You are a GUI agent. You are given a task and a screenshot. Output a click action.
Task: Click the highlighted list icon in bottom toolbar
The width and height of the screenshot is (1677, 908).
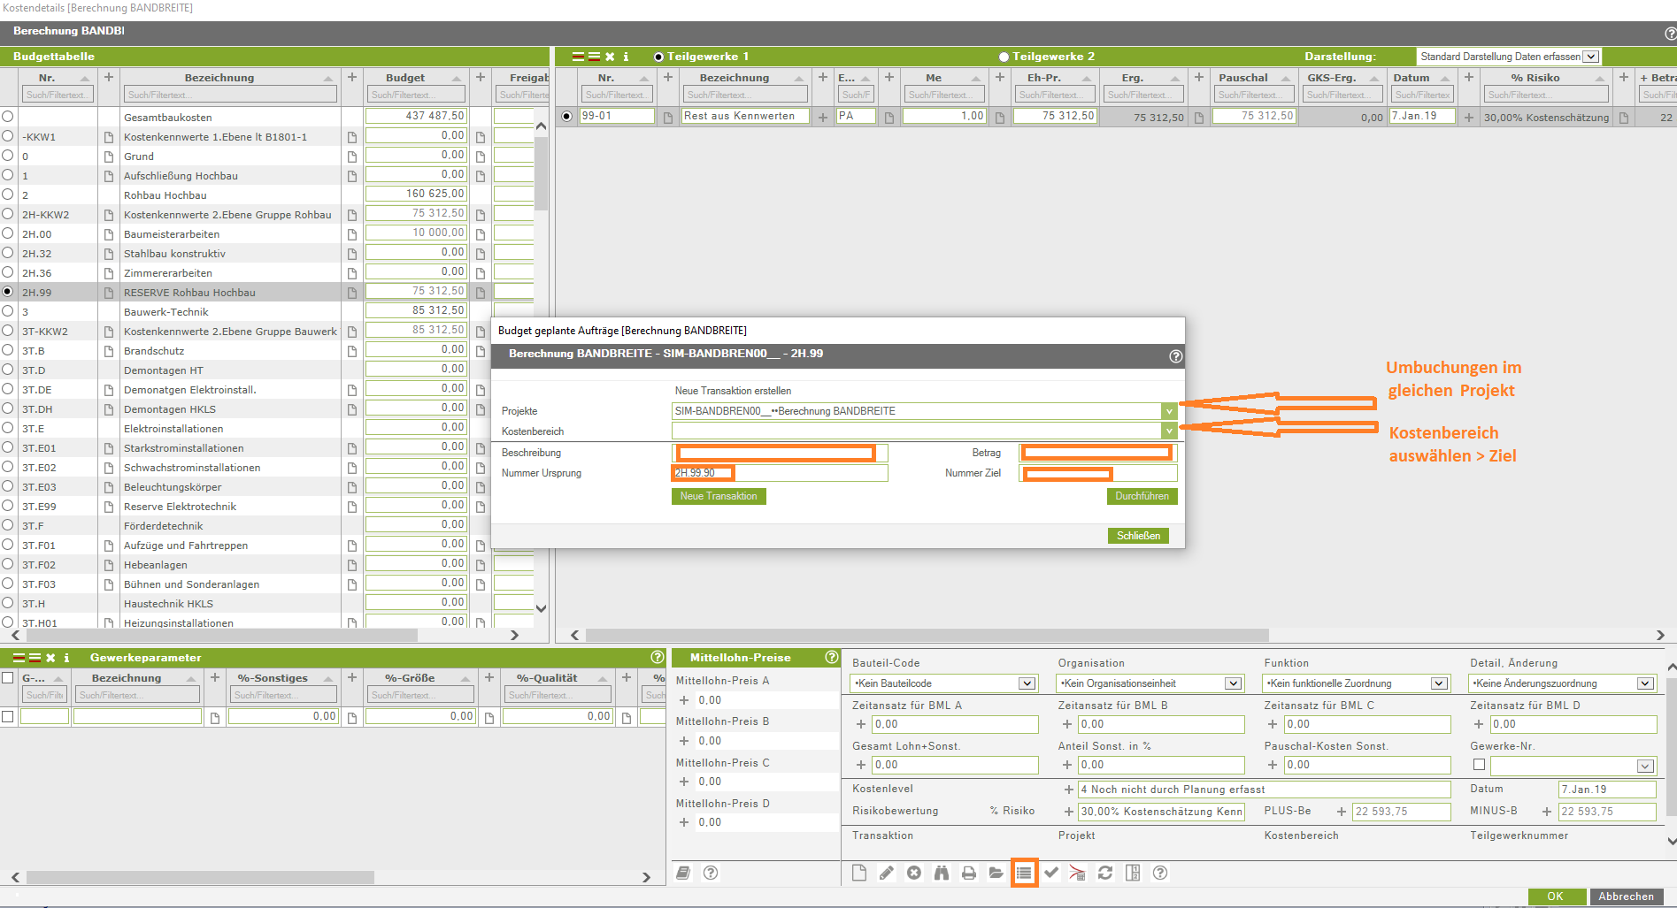(1024, 873)
